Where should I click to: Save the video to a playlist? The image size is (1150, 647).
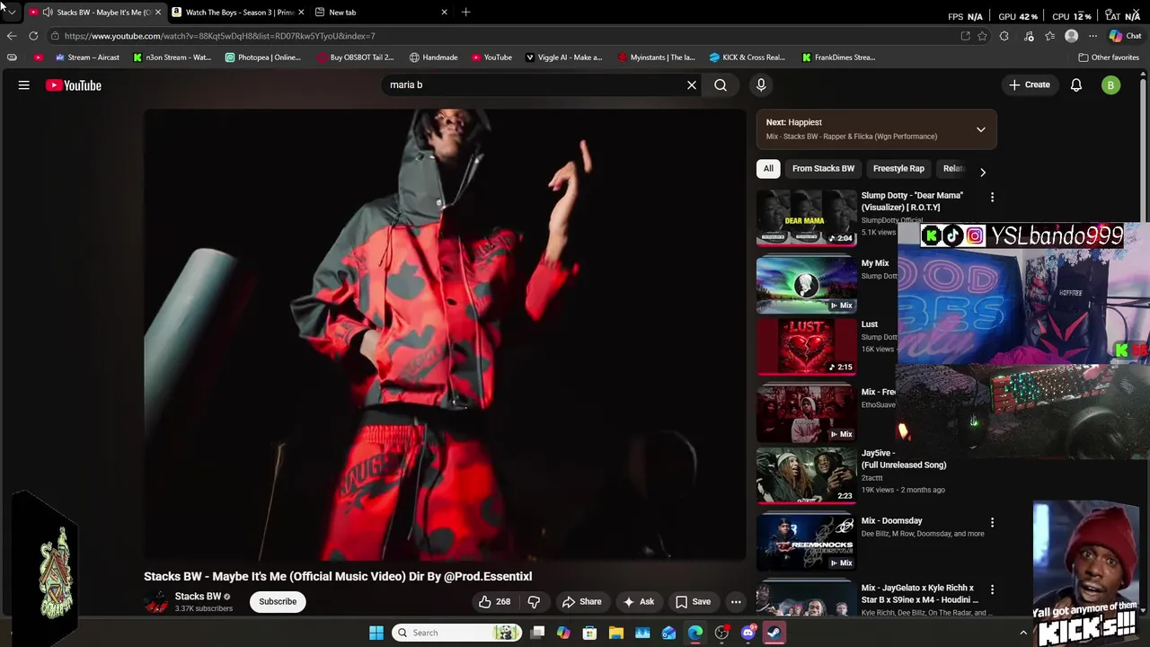click(692, 602)
